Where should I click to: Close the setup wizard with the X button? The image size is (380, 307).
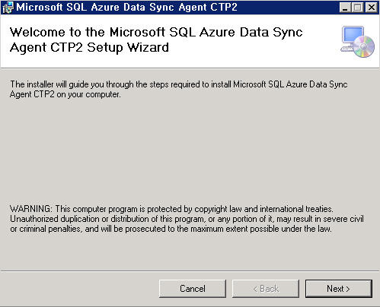372,8
